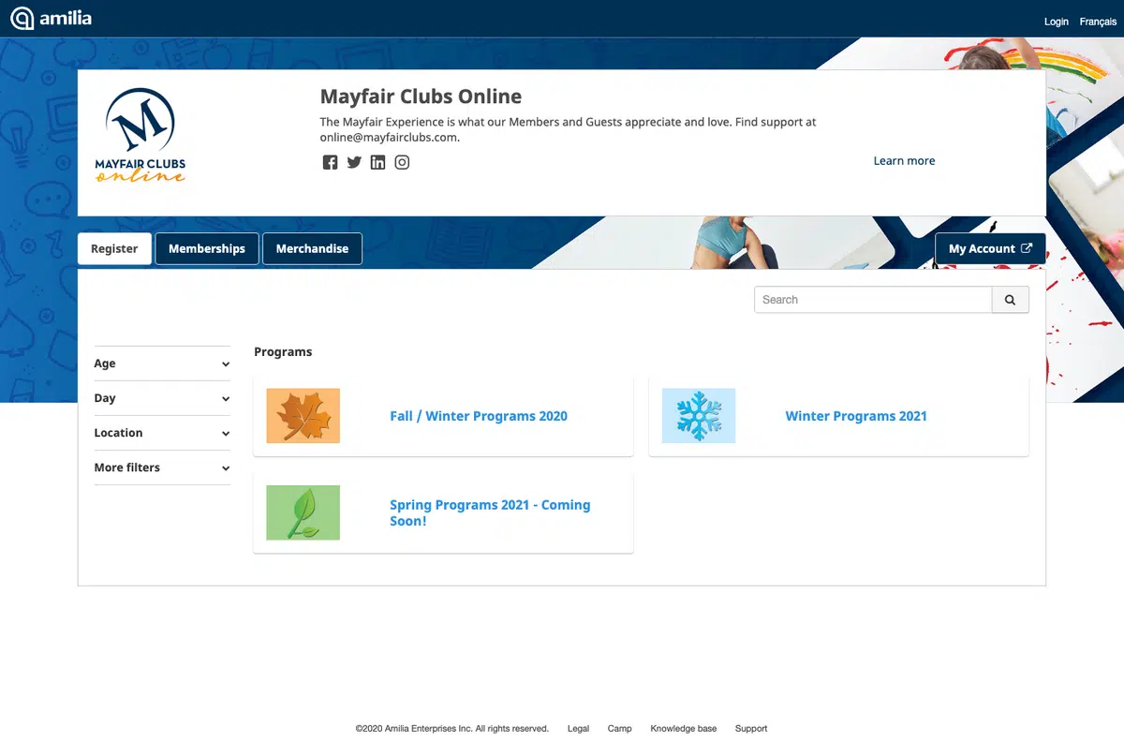
Task: Switch to the Memberships tab
Action: (x=207, y=248)
